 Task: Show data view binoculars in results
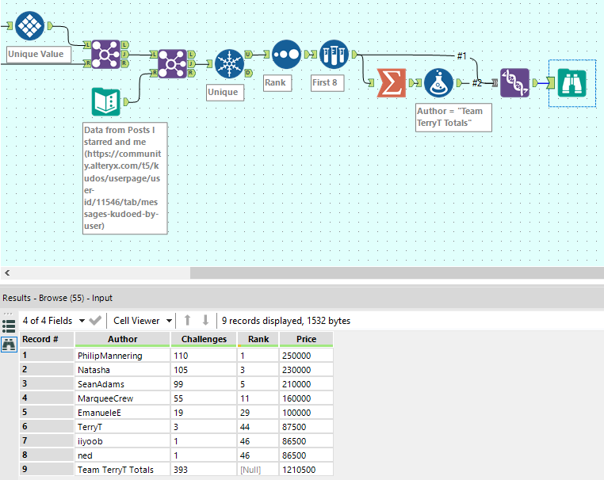coord(9,344)
